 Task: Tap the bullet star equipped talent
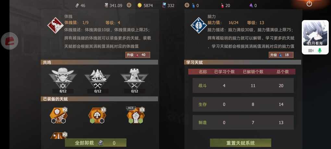[x=59, y=135]
